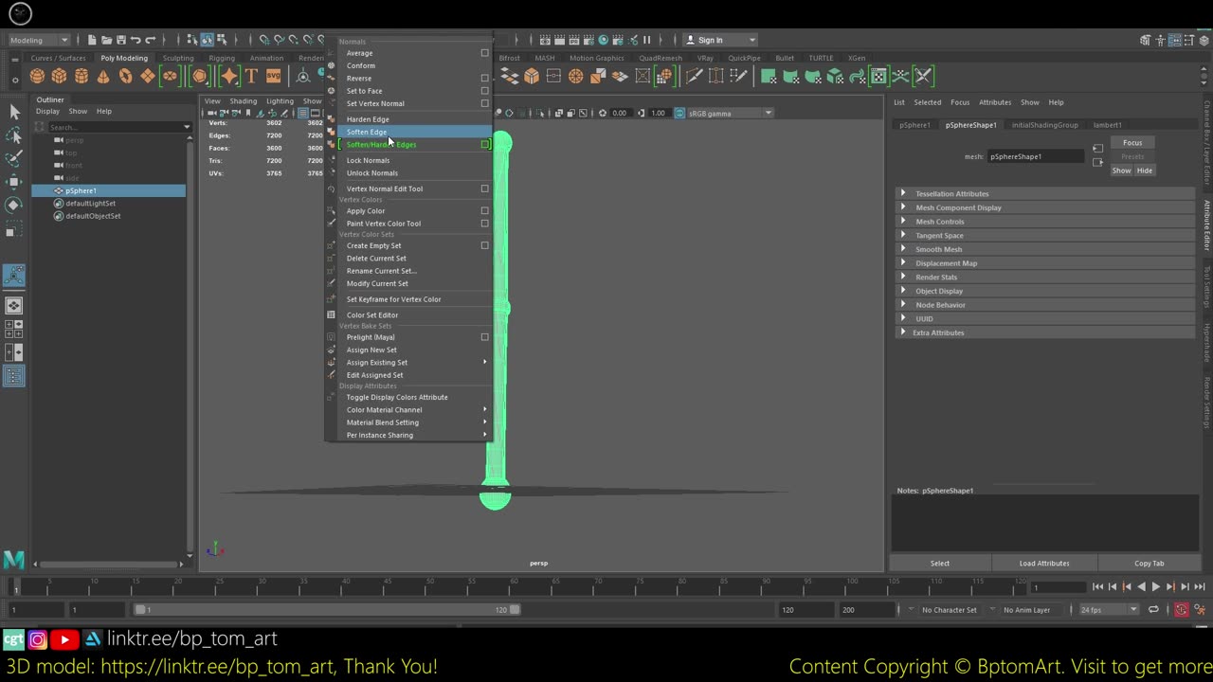Choose Color Set Editor menu item
Image resolution: width=1213 pixels, height=682 pixels.
tap(415, 314)
